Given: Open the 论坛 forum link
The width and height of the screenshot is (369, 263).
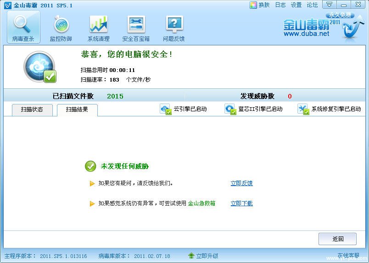Looking at the screenshot, I should (312, 5).
